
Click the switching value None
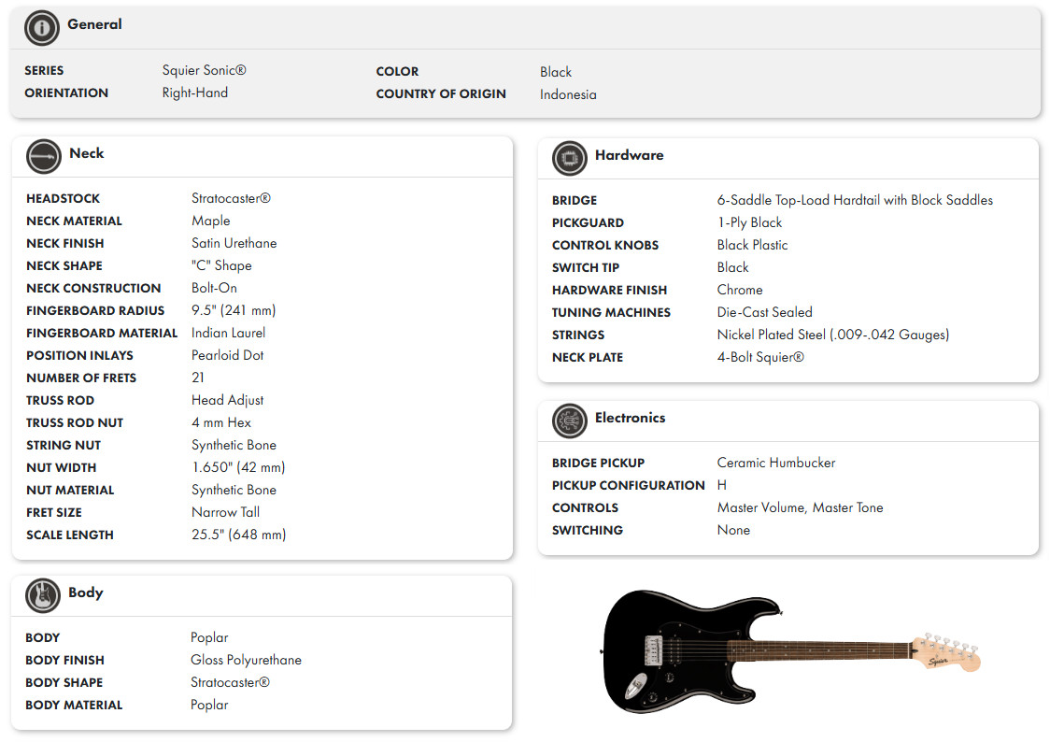pyautogui.click(x=734, y=530)
